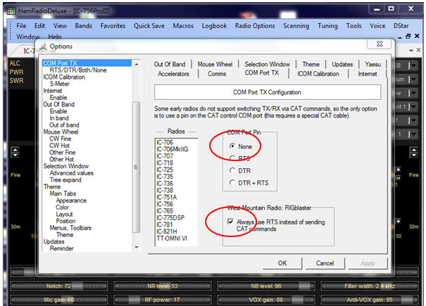Adjust the Anti-VOX gain: 95 slider

pos(370,300)
